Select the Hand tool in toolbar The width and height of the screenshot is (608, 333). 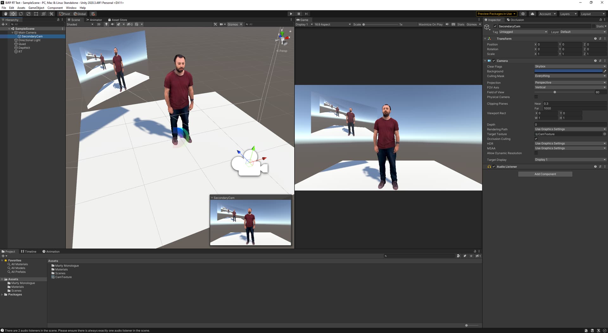coord(5,14)
